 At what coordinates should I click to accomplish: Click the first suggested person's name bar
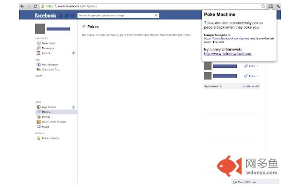[225, 66]
